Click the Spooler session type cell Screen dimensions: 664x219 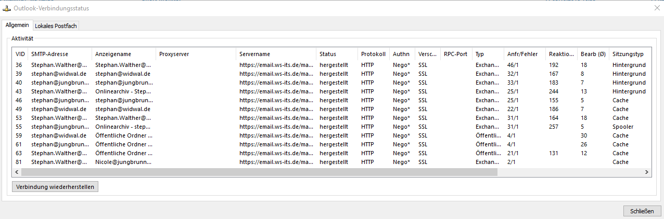point(623,127)
